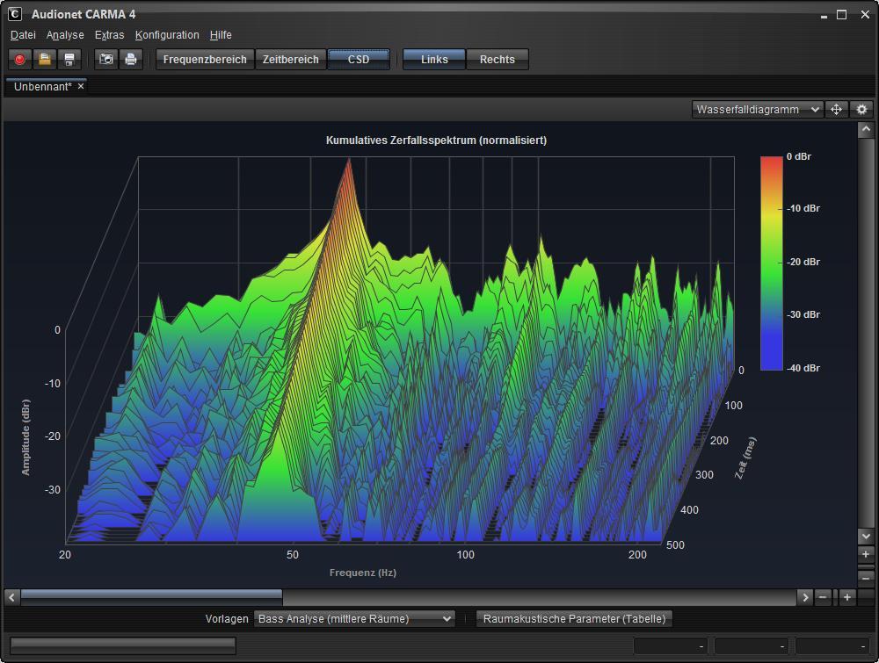The height and width of the screenshot is (663, 879).
Task: Take a snapshot with the camera icon
Action: click(106, 60)
